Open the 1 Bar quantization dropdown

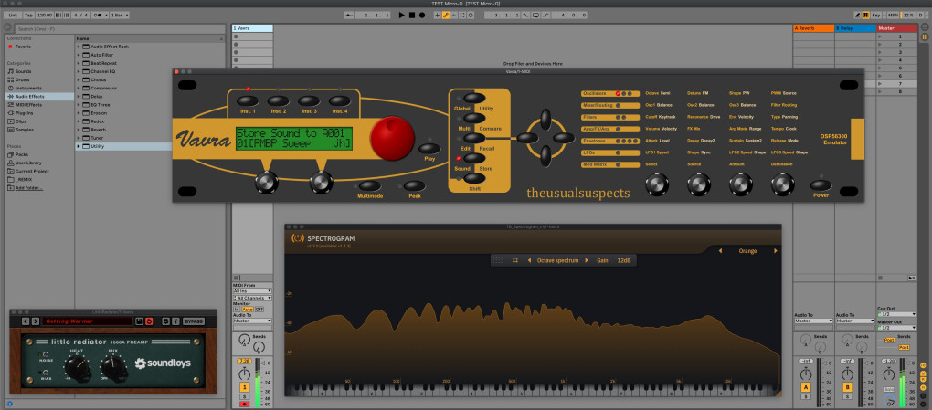120,15
